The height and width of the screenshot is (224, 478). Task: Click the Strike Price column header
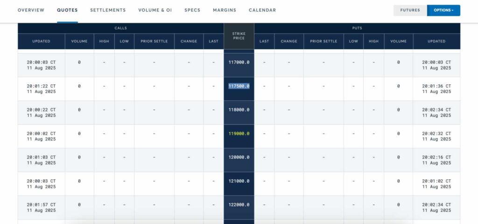(x=239, y=36)
